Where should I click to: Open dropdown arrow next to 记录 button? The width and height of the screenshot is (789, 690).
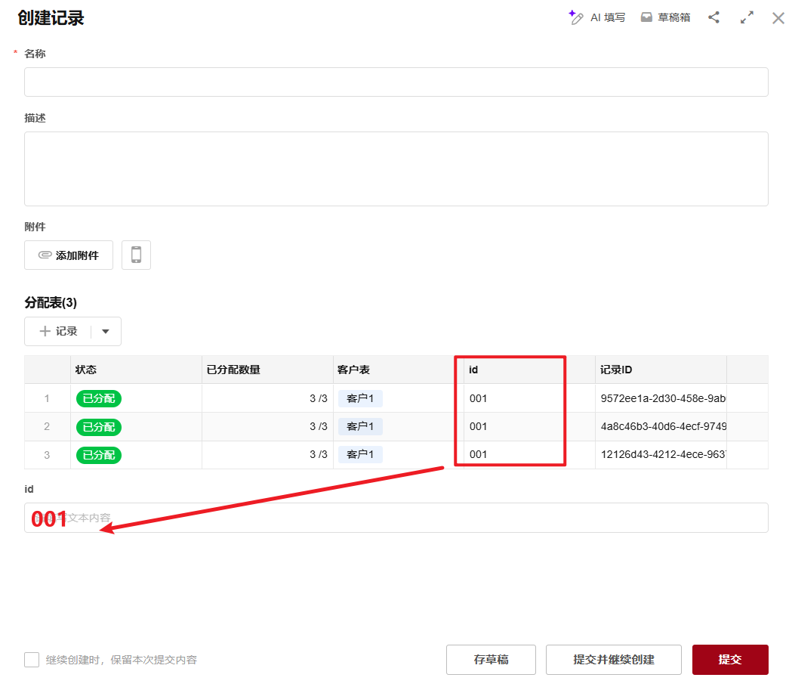106,331
